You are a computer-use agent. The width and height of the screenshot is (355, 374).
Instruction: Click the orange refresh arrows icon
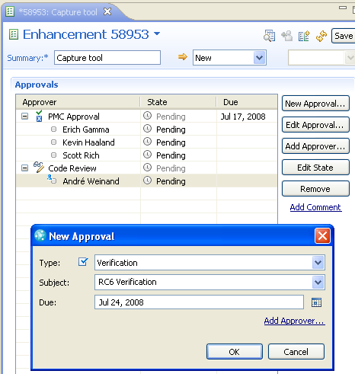pos(321,36)
